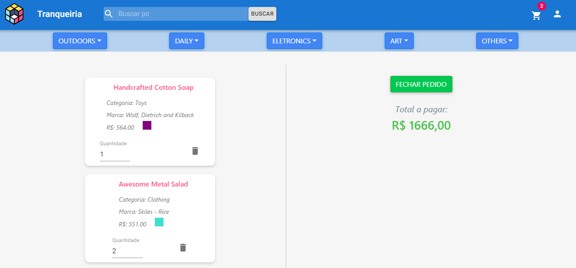The width and height of the screenshot is (576, 268).
Task: Expand the ELETRONICS dropdown menu
Action: [295, 41]
